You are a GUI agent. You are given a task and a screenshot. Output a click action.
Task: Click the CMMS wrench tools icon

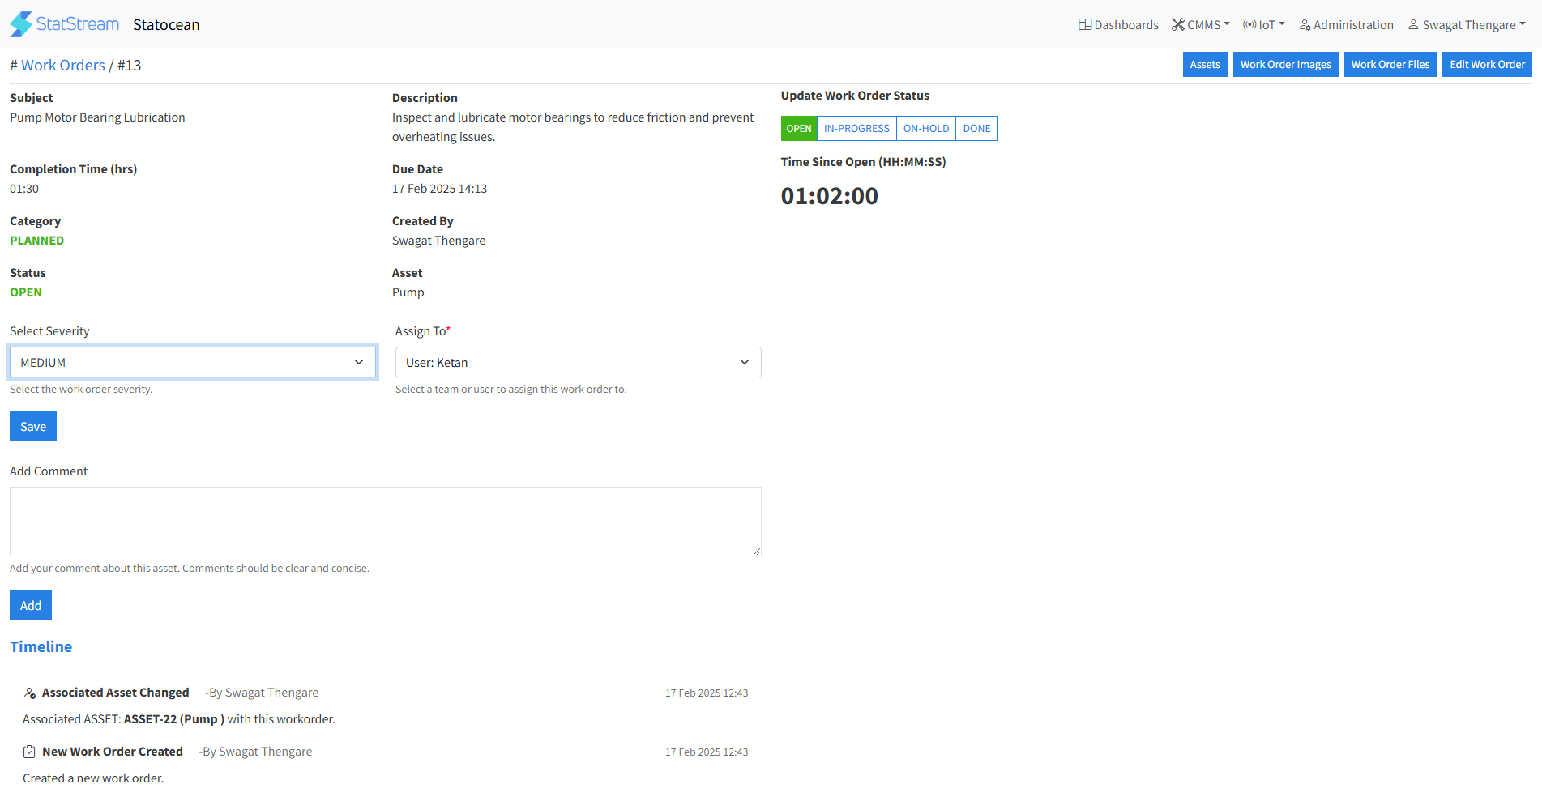coord(1178,25)
